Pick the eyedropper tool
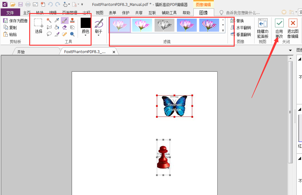Viewport: 302px width, 195px height. point(57,20)
